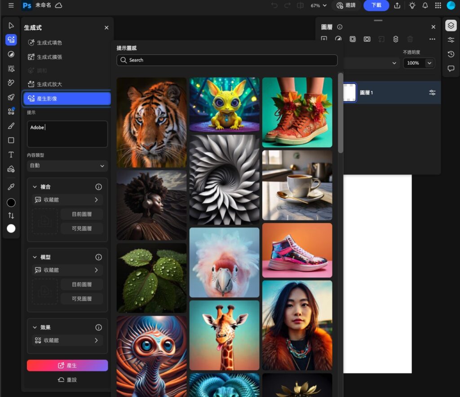
Task: Open the 內容類型 自動 dropdown
Action: (67, 166)
